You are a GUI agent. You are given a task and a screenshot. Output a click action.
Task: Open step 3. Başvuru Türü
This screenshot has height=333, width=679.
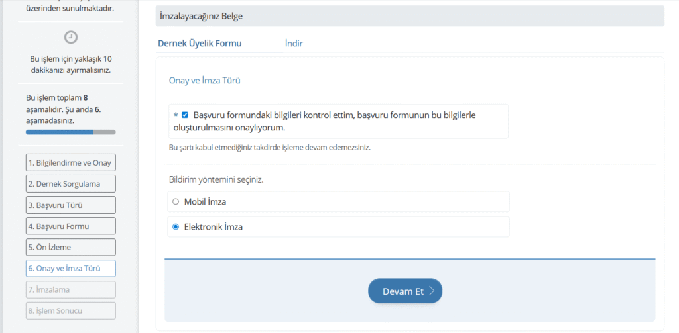70,205
